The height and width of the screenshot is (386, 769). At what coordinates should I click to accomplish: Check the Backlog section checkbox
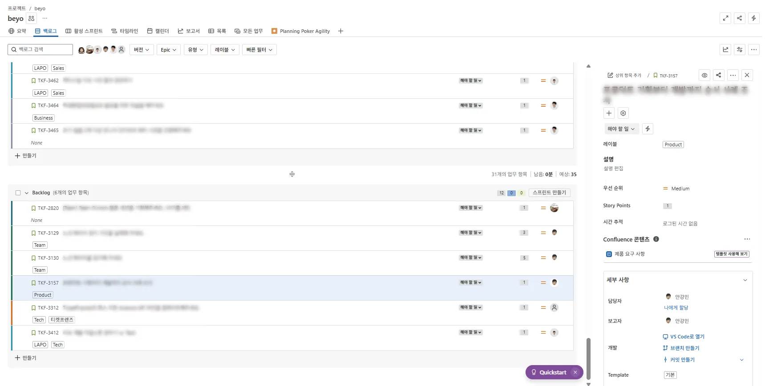(x=18, y=193)
